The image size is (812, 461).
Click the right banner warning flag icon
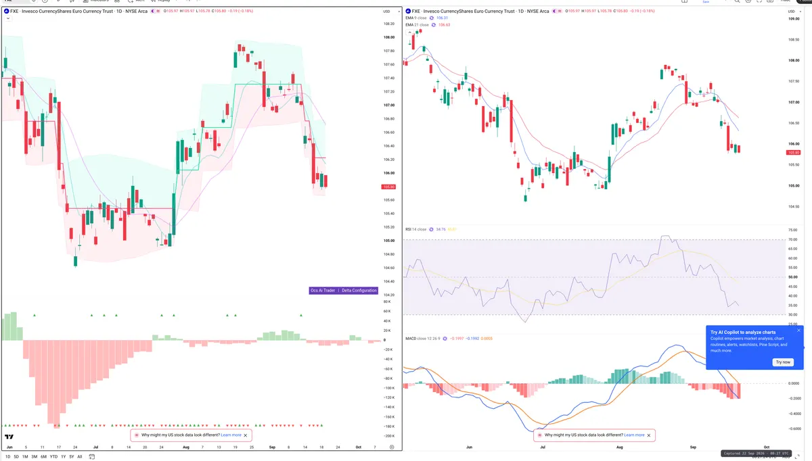(539, 435)
